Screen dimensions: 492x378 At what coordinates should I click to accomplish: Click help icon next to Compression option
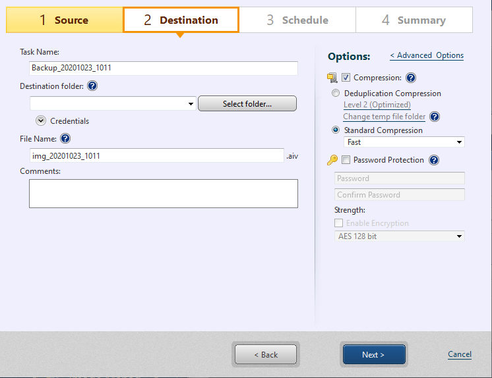click(411, 78)
